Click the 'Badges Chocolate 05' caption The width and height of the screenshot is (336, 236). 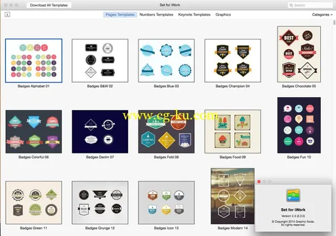pyautogui.click(x=299, y=86)
